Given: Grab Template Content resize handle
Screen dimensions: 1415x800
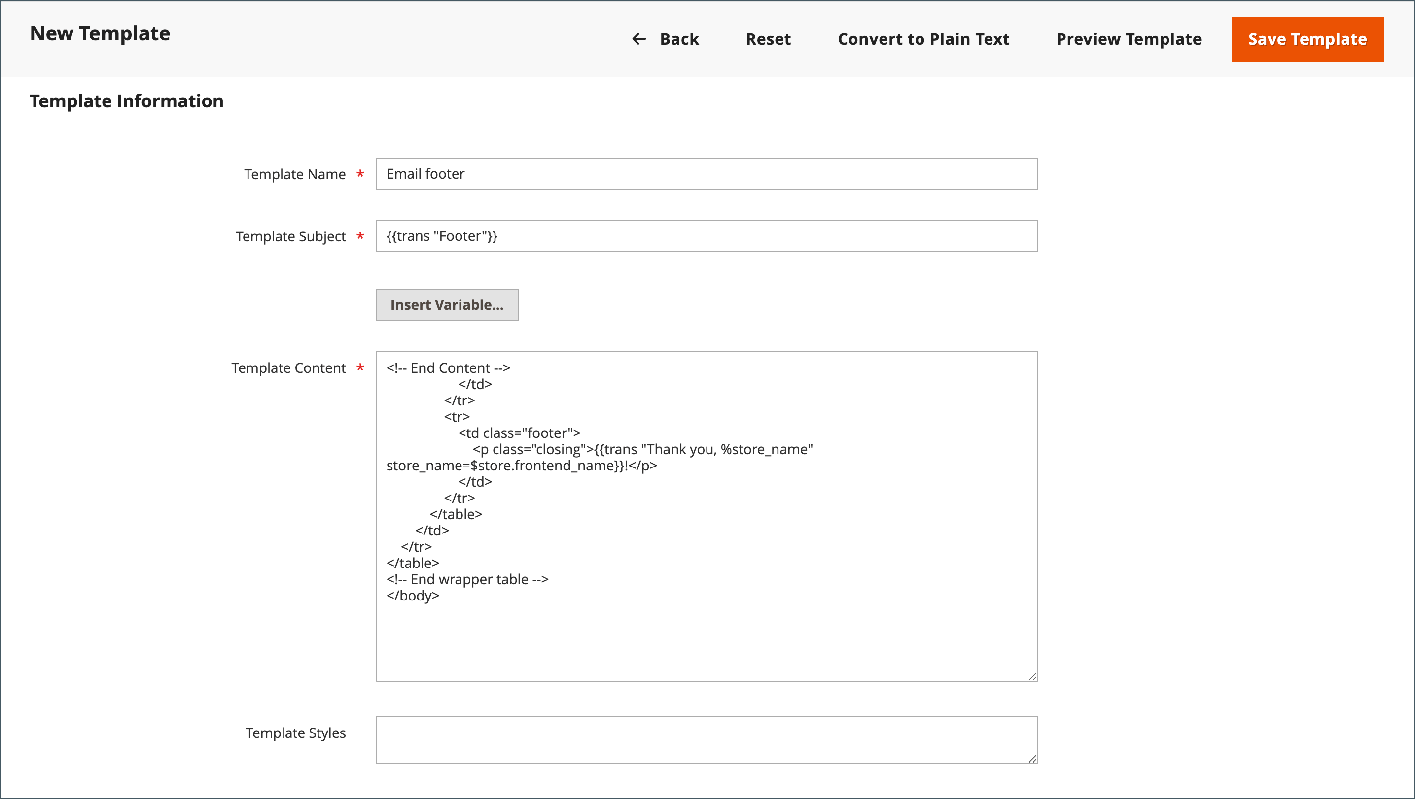Looking at the screenshot, I should pos(1032,676).
